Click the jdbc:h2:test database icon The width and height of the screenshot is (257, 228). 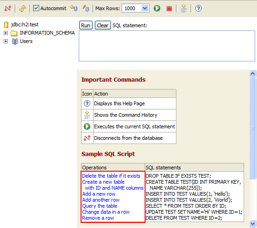pos(6,24)
